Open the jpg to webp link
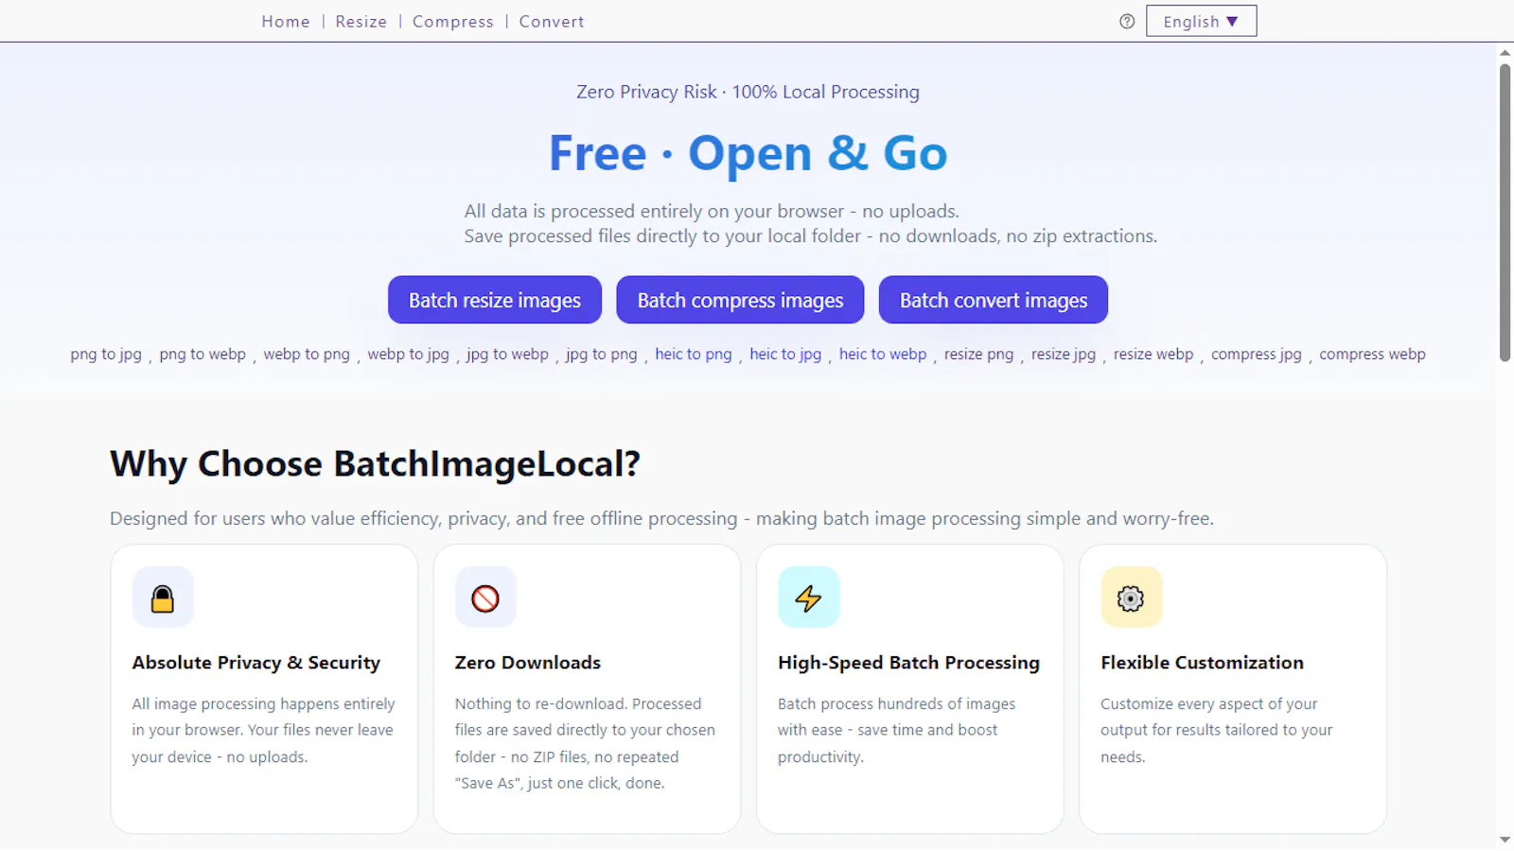The width and height of the screenshot is (1514, 851). [x=507, y=355]
